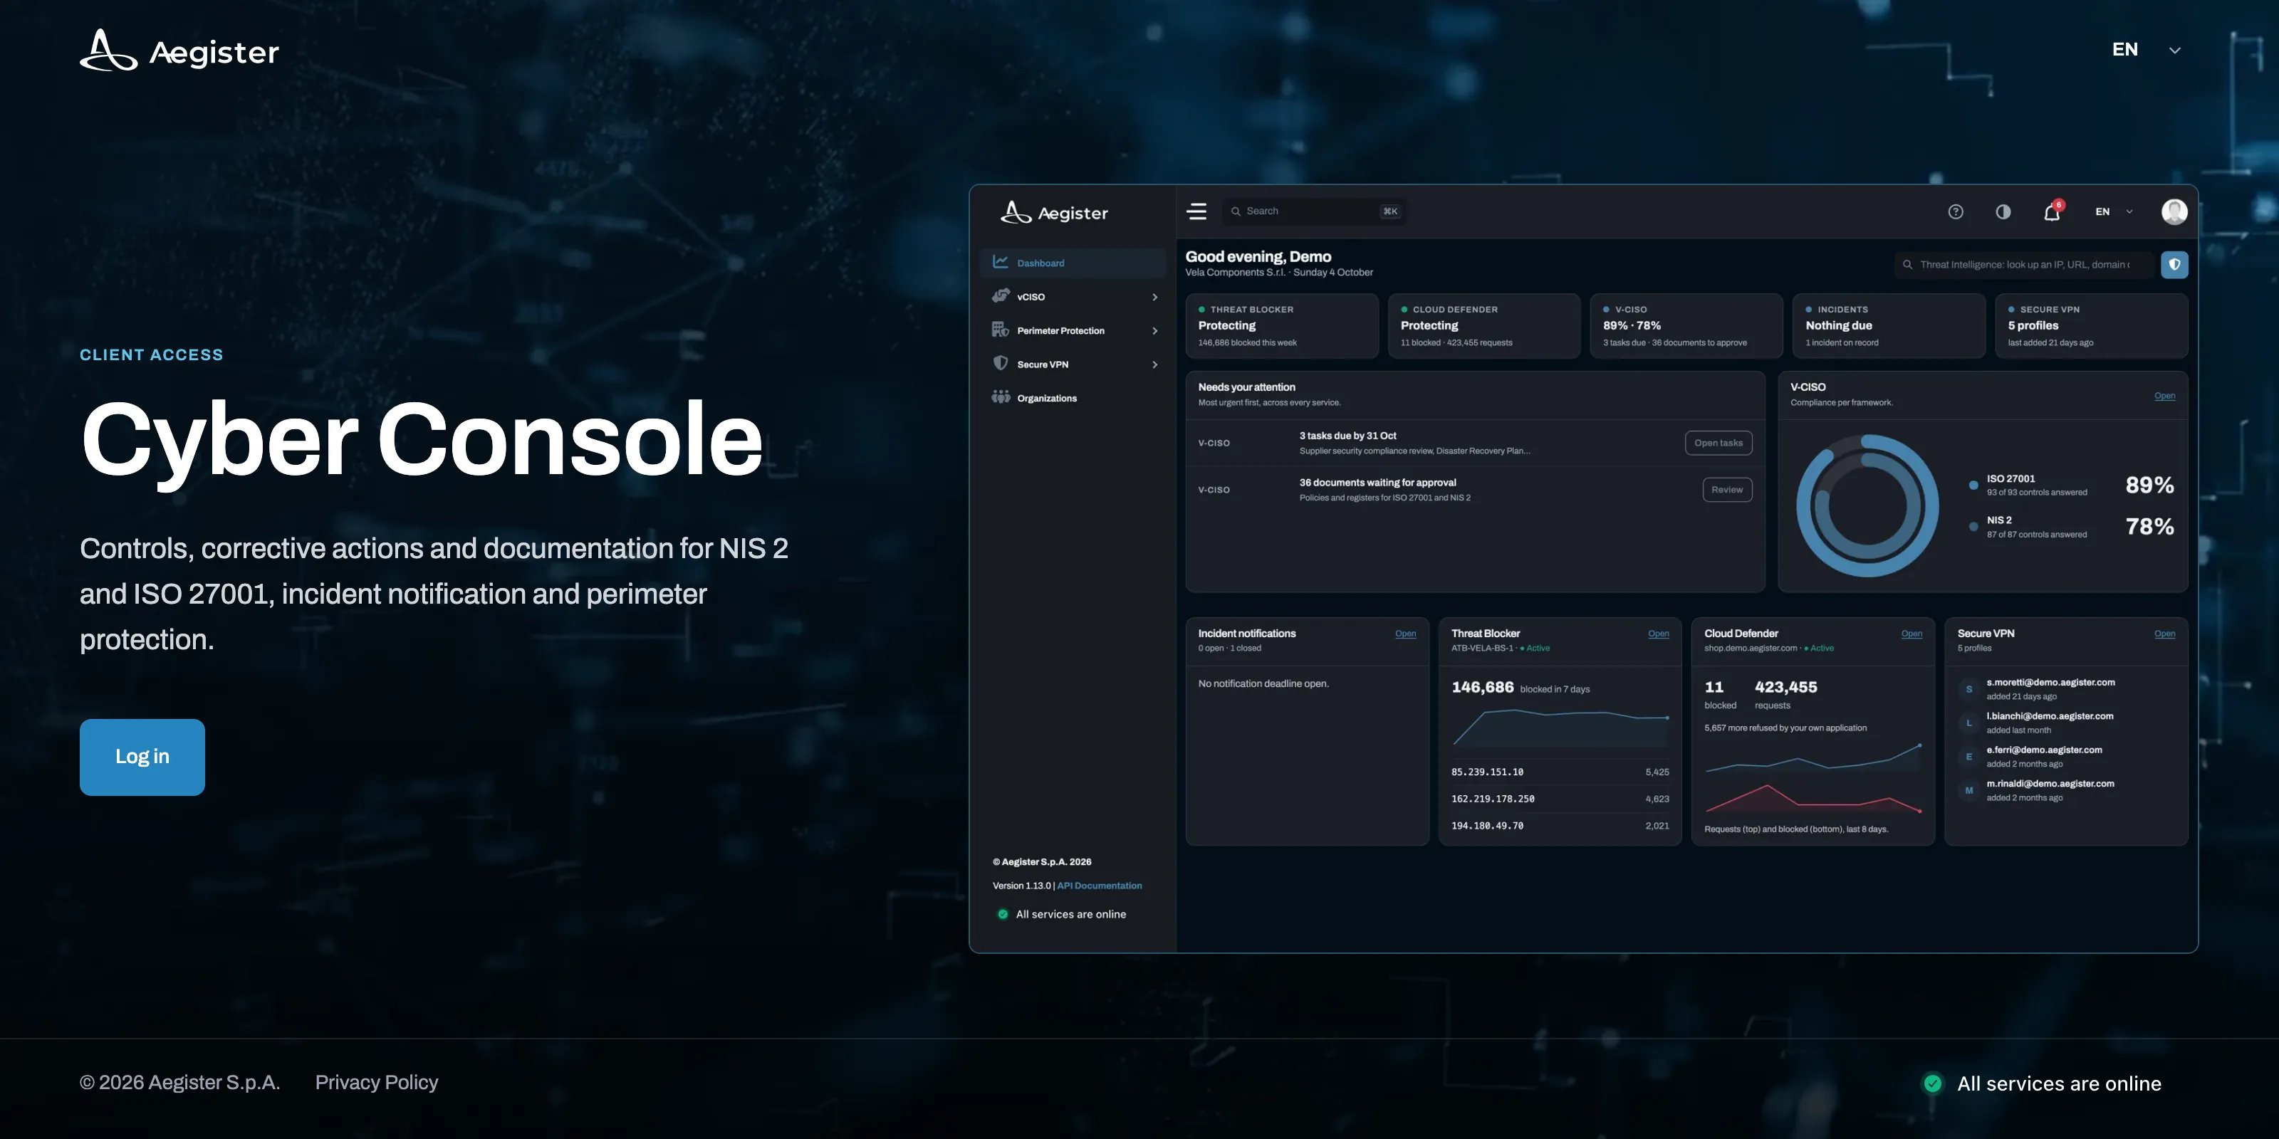Click the user avatar in dashboard top bar

coord(2174,211)
